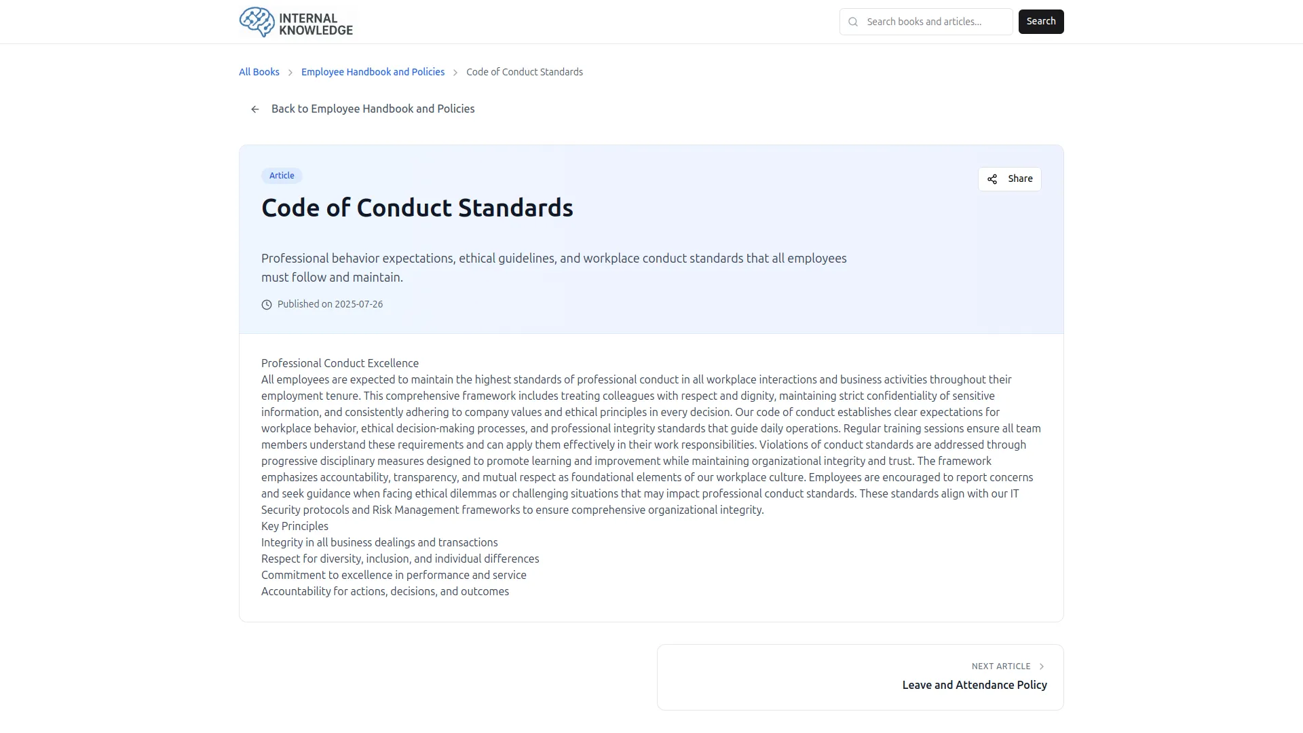
Task: Click the Key Principles line in article
Action: tap(295, 526)
